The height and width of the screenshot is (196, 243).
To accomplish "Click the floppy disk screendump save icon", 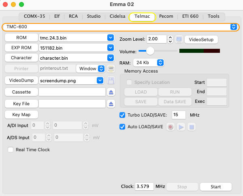I will pos(111,81).
